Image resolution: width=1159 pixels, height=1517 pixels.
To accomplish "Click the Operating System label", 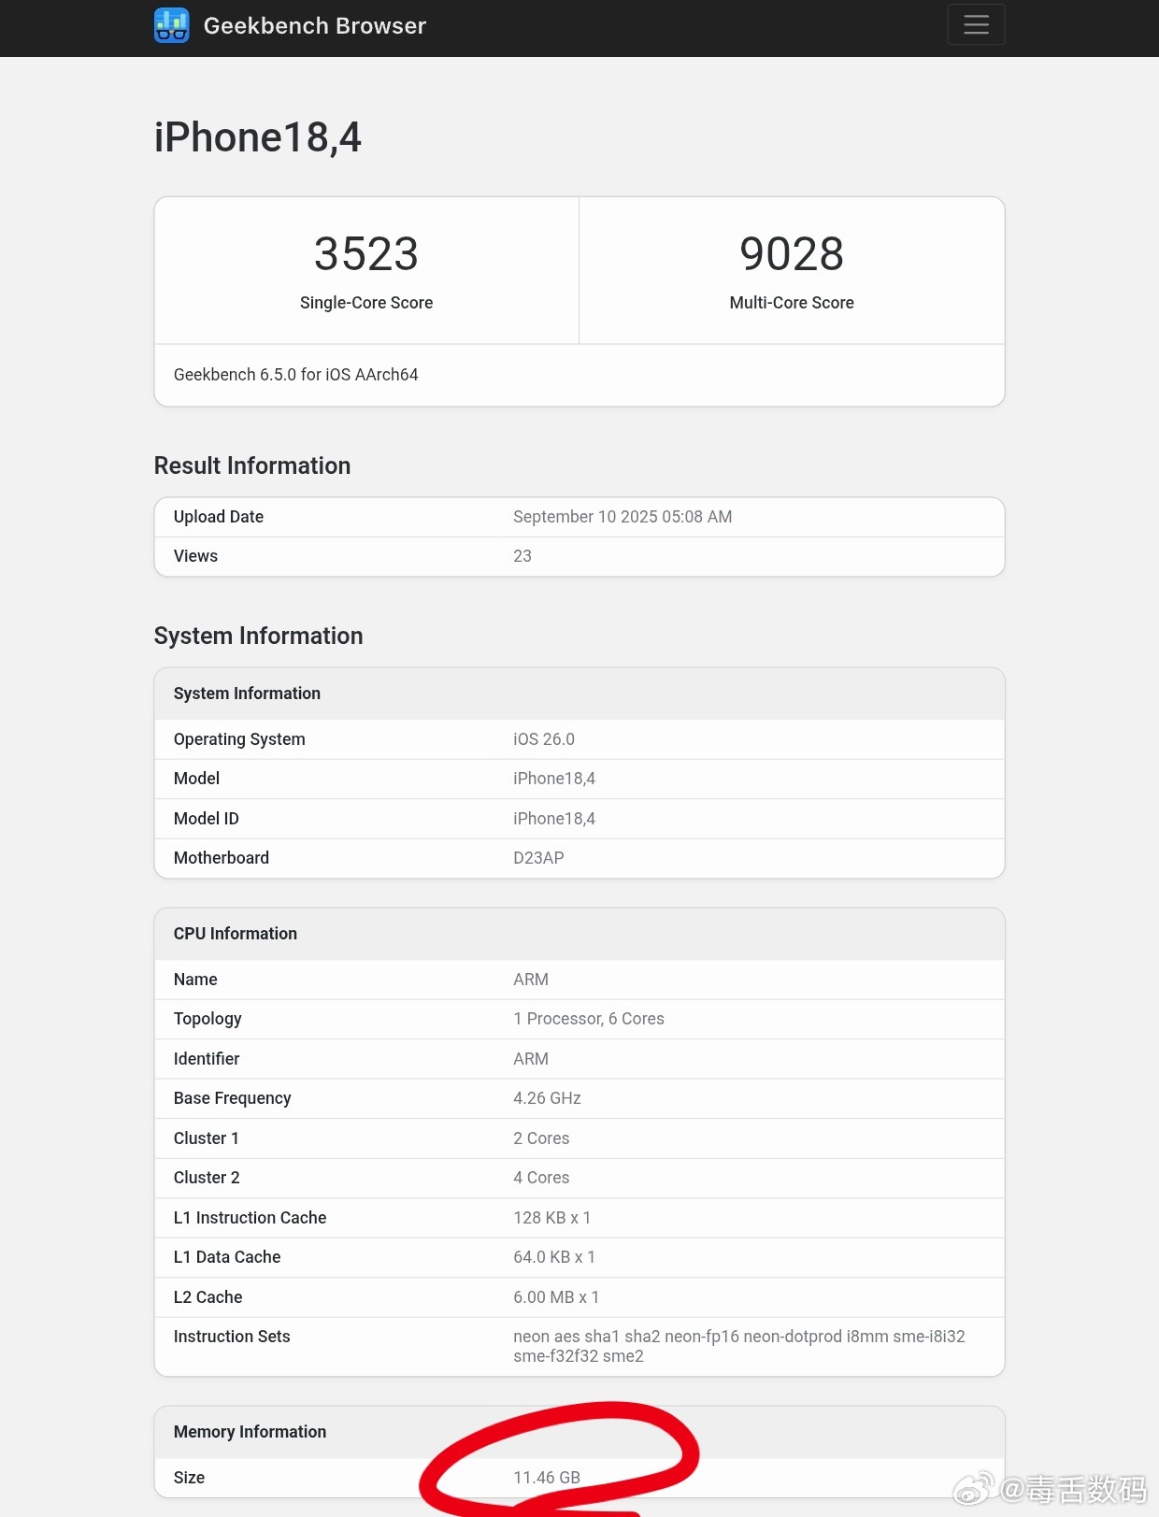I will point(239,739).
